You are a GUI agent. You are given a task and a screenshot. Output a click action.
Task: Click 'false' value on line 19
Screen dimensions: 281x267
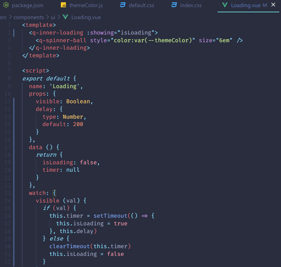click(x=88, y=162)
